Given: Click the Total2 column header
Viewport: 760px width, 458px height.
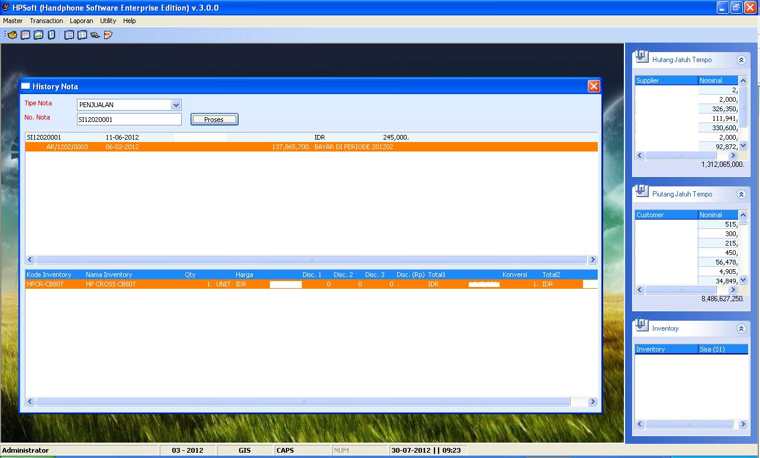Looking at the screenshot, I should tap(551, 275).
